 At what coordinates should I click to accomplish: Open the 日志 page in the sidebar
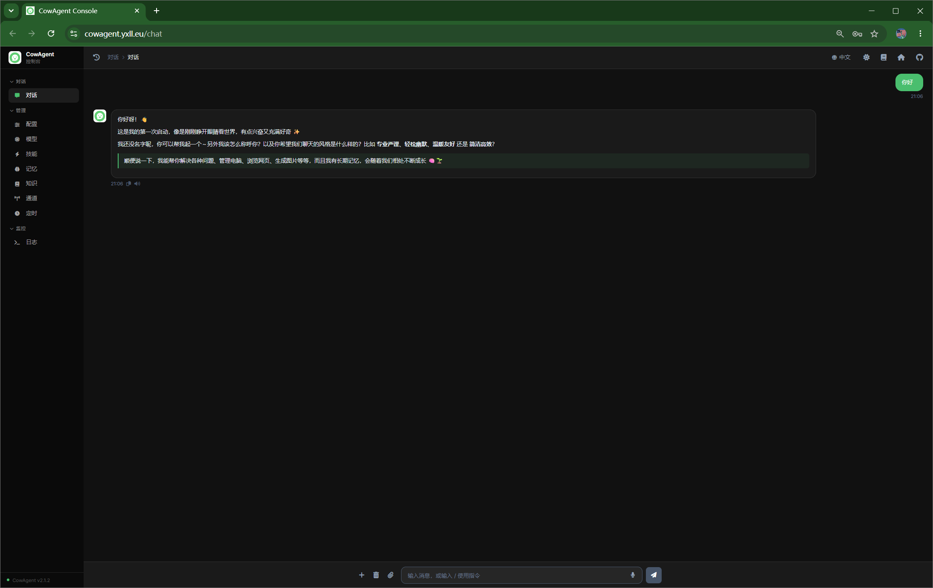[x=44, y=242]
